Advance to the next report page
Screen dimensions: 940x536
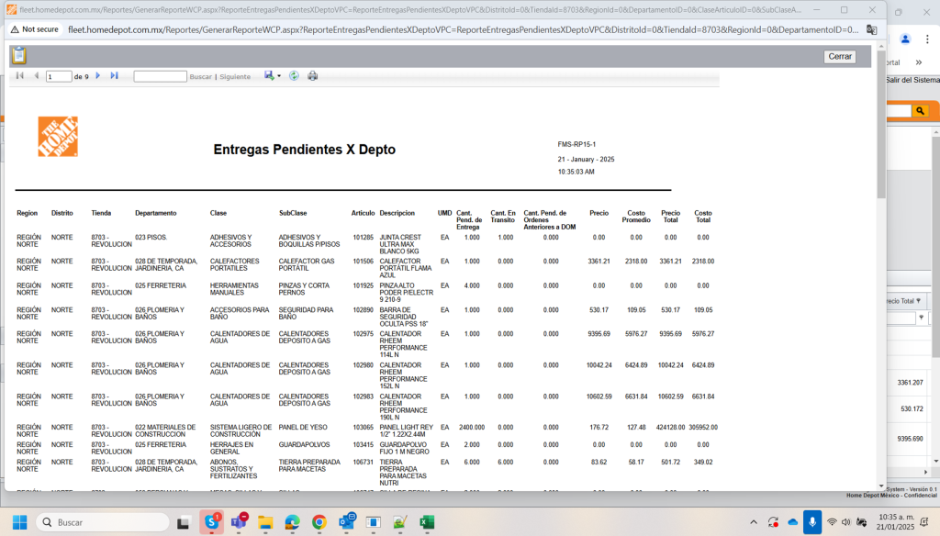coord(97,76)
